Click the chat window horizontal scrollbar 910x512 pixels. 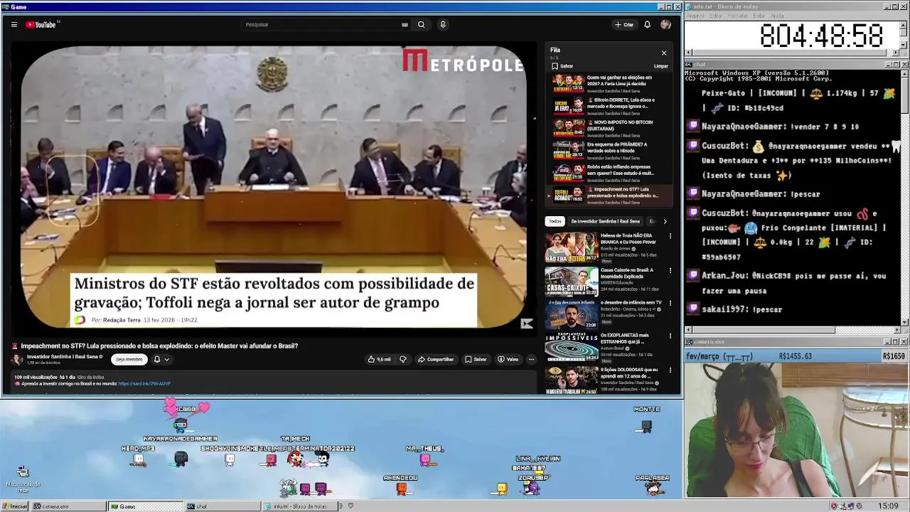pyautogui.click(x=792, y=330)
